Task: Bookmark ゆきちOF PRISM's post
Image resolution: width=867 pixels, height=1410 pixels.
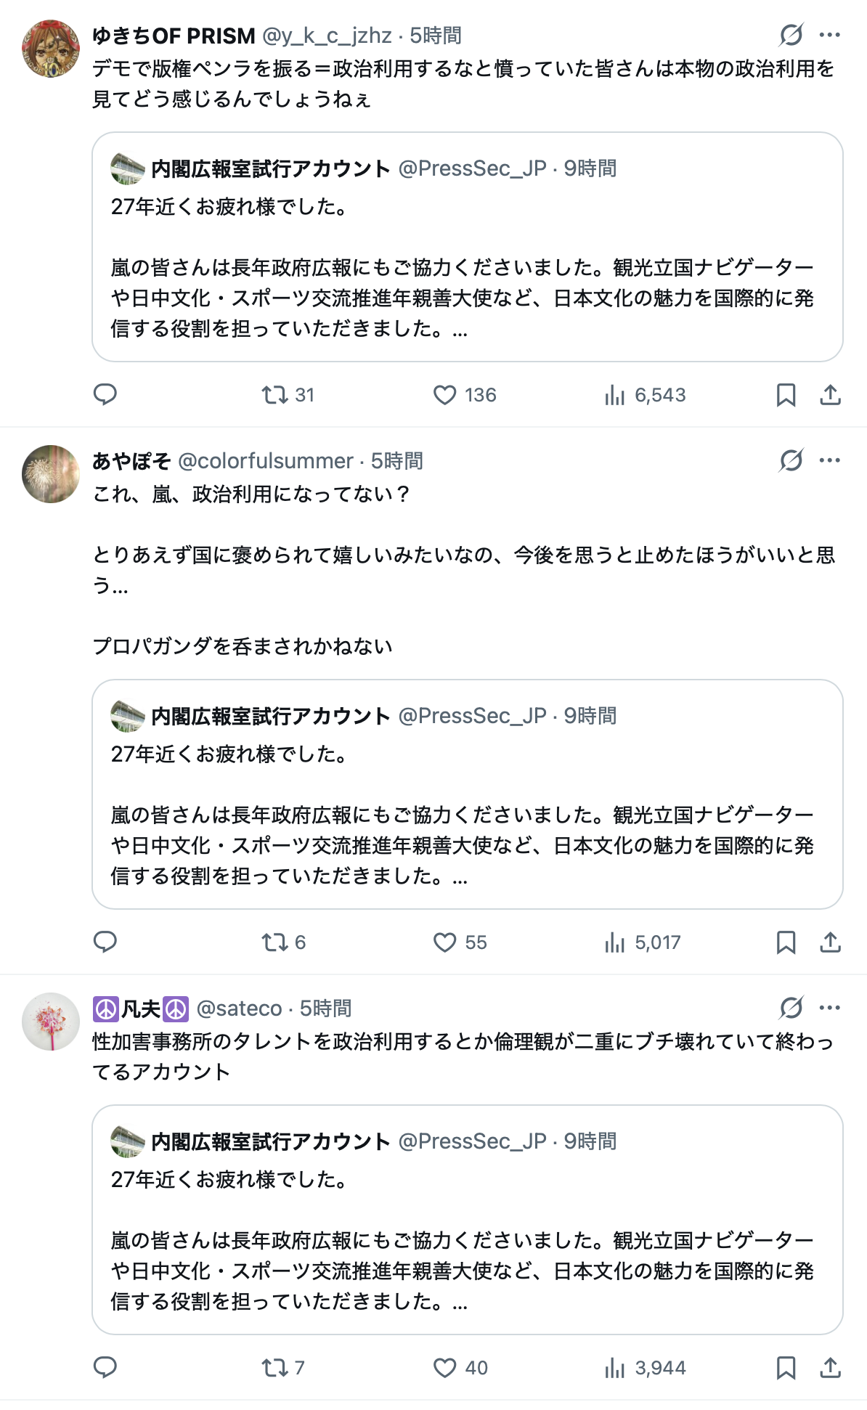Action: click(786, 395)
